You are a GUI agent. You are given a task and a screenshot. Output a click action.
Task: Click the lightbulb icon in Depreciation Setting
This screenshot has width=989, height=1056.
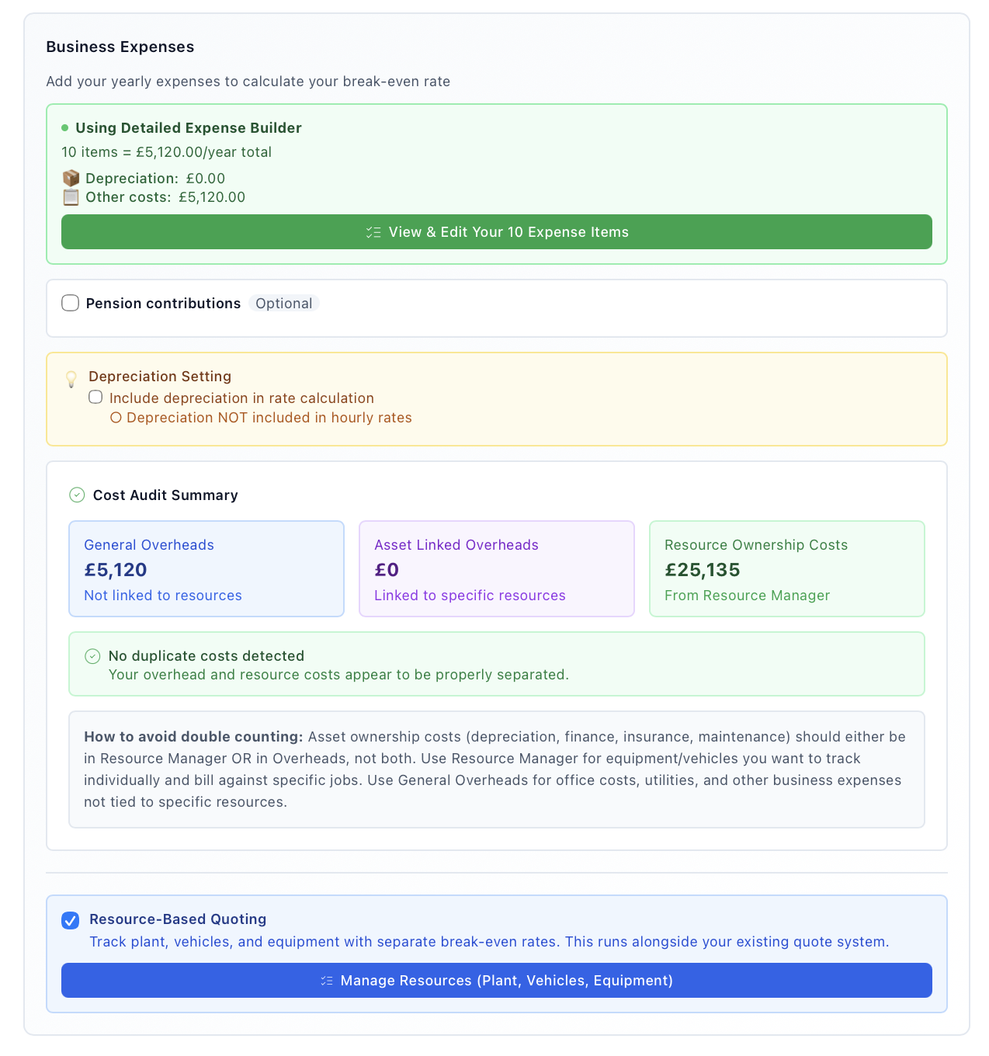pyautogui.click(x=72, y=380)
